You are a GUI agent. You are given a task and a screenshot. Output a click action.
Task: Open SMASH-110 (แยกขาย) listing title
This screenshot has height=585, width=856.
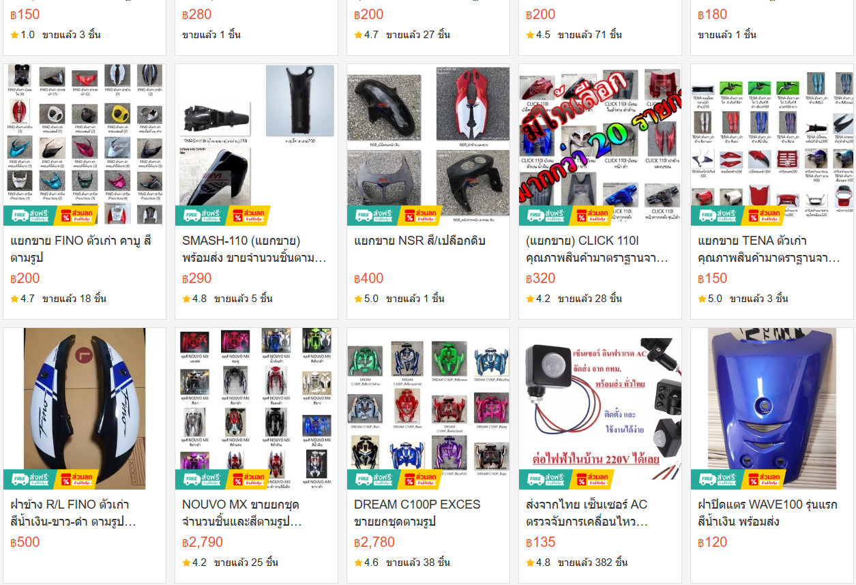tap(254, 250)
